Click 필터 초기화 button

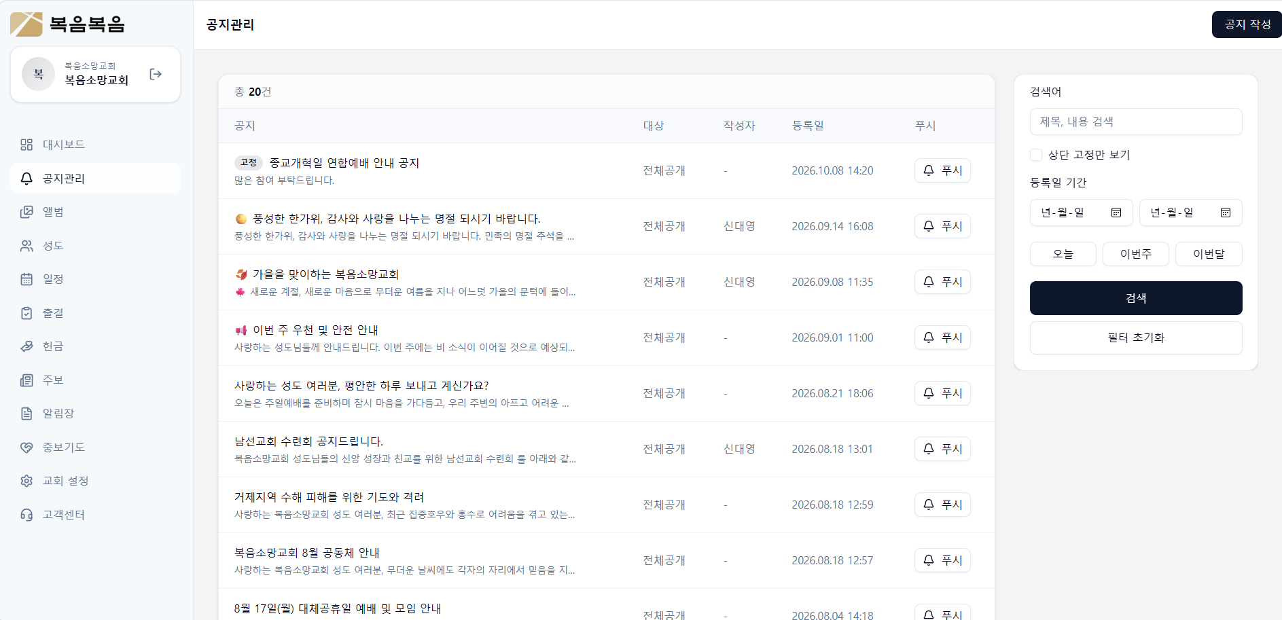click(1136, 338)
